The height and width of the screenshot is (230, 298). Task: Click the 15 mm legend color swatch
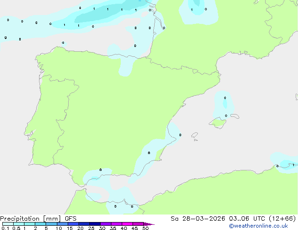tap(73, 224)
